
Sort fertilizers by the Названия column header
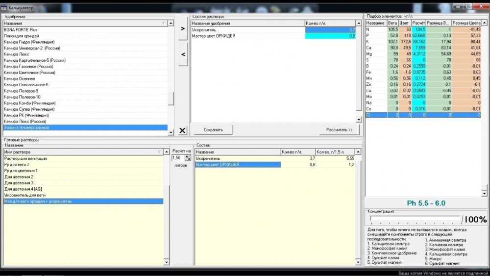click(x=85, y=23)
